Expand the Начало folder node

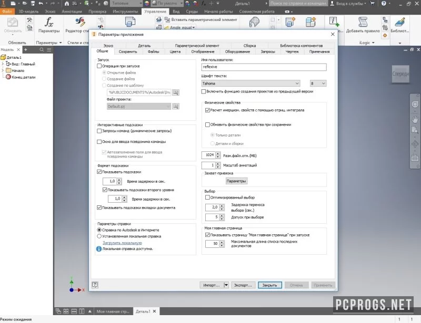tap(3, 70)
